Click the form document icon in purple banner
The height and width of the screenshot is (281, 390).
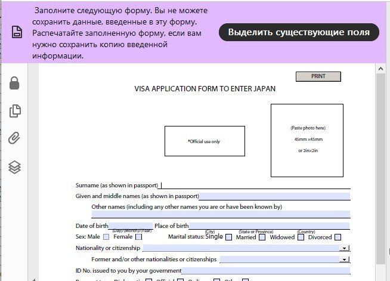[17, 32]
